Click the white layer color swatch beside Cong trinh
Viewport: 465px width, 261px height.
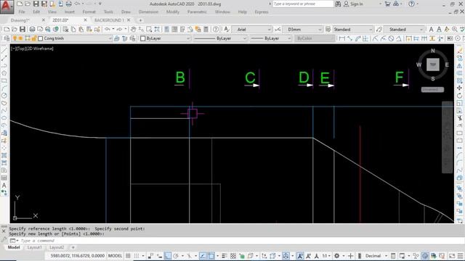pyautogui.click(x=41, y=38)
